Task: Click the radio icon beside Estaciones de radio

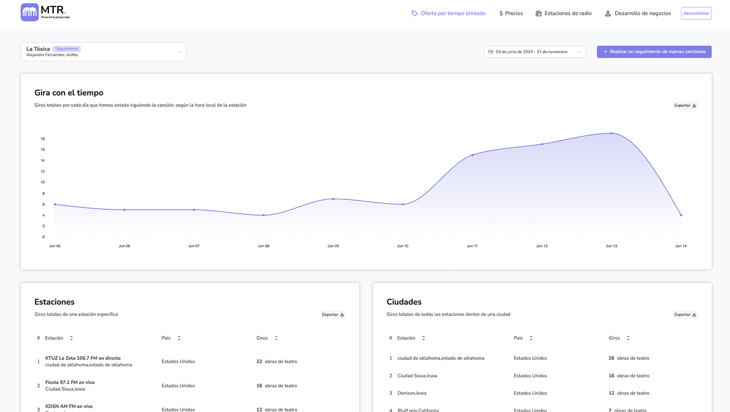Action: 539,13
